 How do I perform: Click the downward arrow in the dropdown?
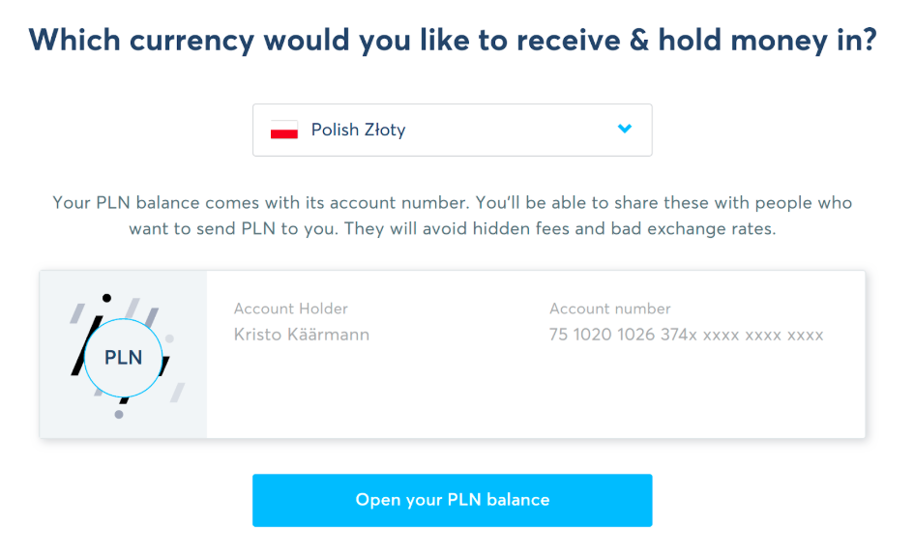tap(625, 130)
